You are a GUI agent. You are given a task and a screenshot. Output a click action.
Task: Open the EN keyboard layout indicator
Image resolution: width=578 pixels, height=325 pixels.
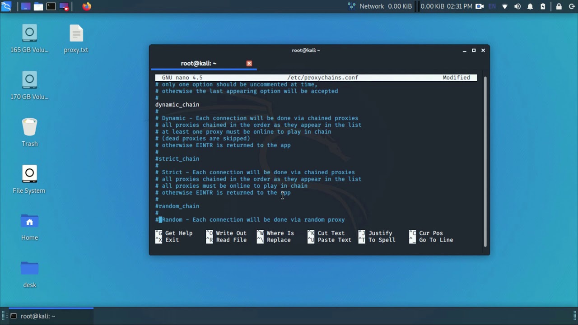[x=492, y=6]
